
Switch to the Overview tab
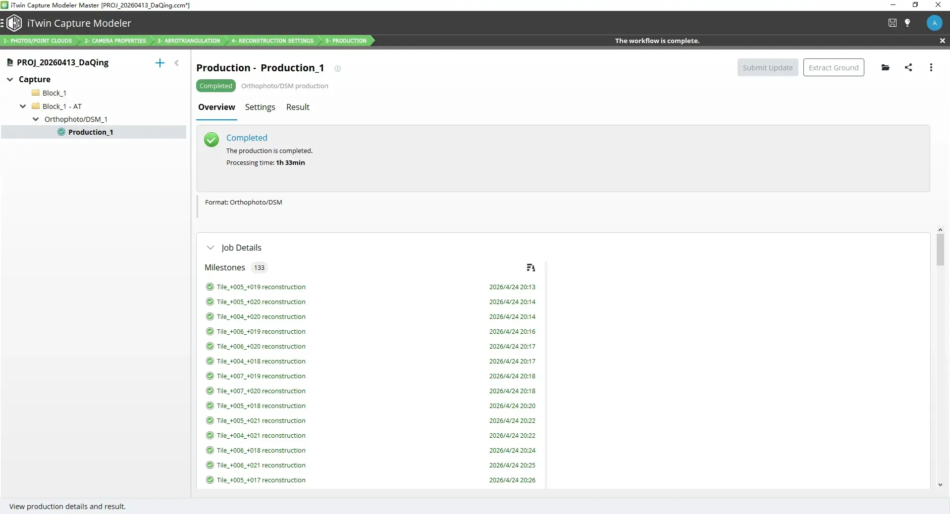coord(216,107)
